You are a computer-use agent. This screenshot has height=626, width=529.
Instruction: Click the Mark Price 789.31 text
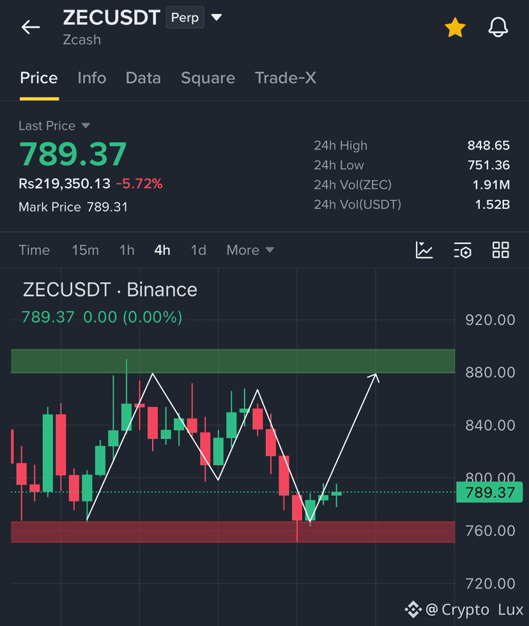click(x=73, y=207)
